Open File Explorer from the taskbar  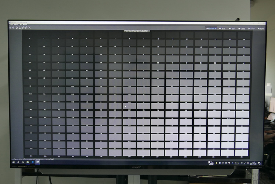pyautogui.click(x=28, y=162)
